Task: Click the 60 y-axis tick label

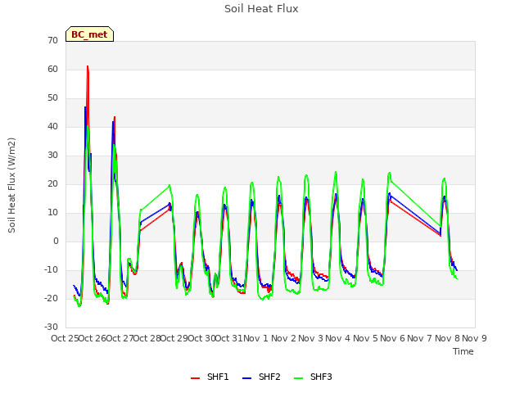Action: click(52, 69)
